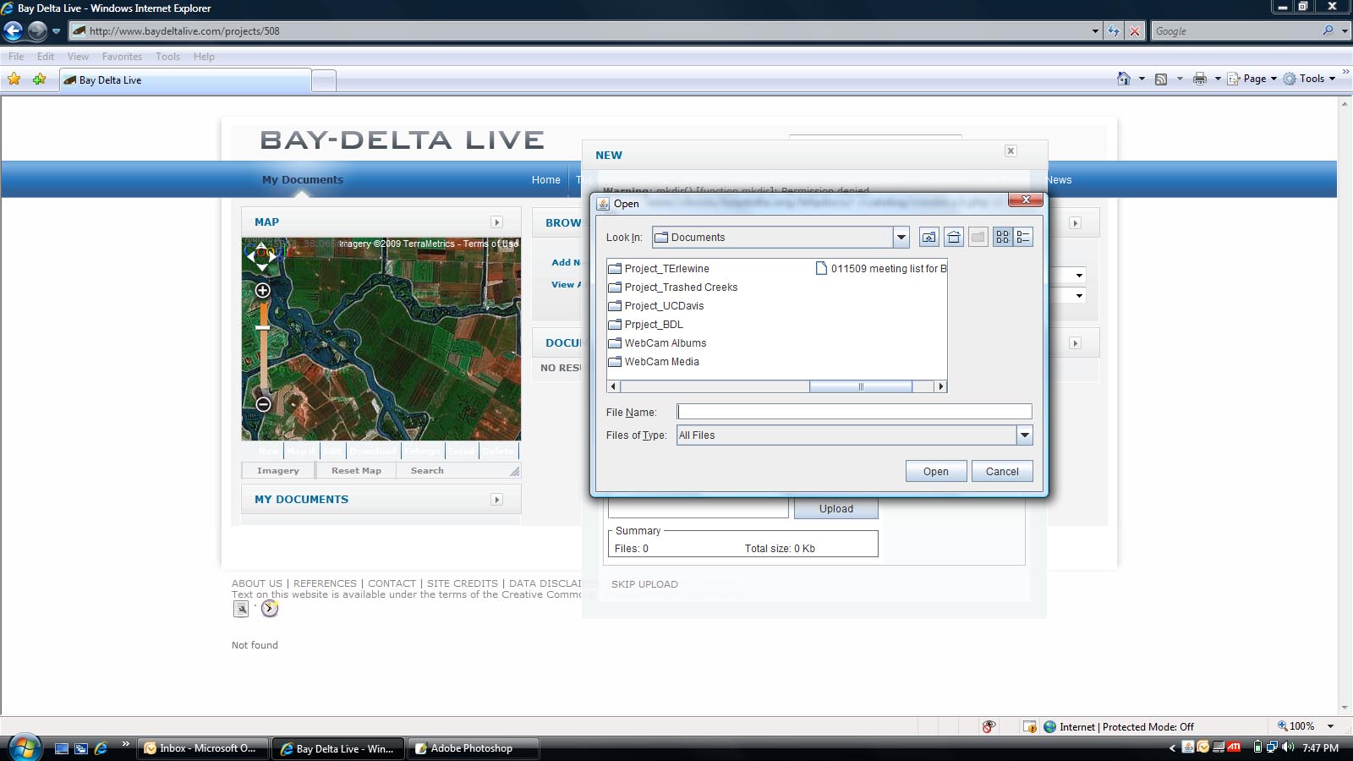Open the File menu in Internet Explorer
Screen dimensions: 1353x761
pos(16,57)
